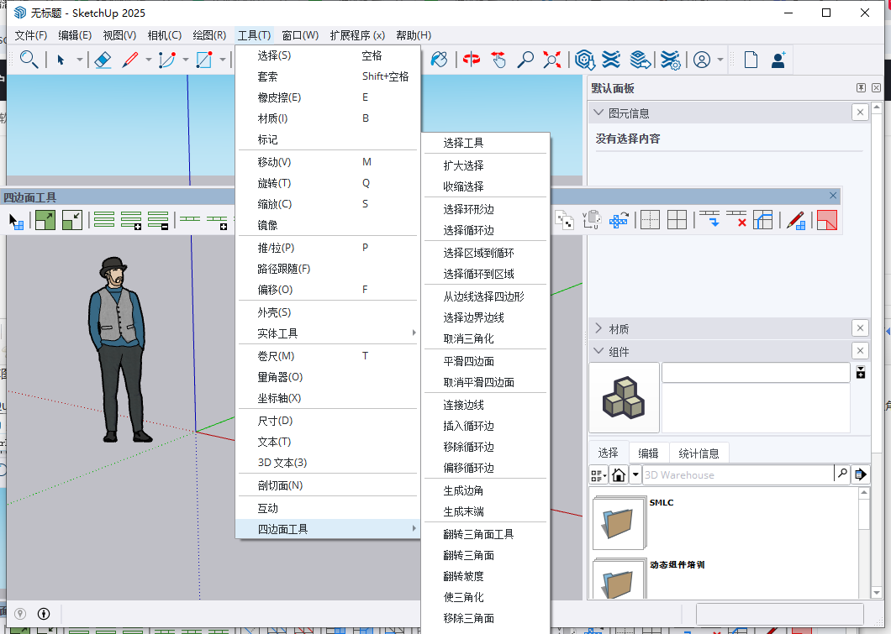Close the 图元信息 panel section

[860, 113]
